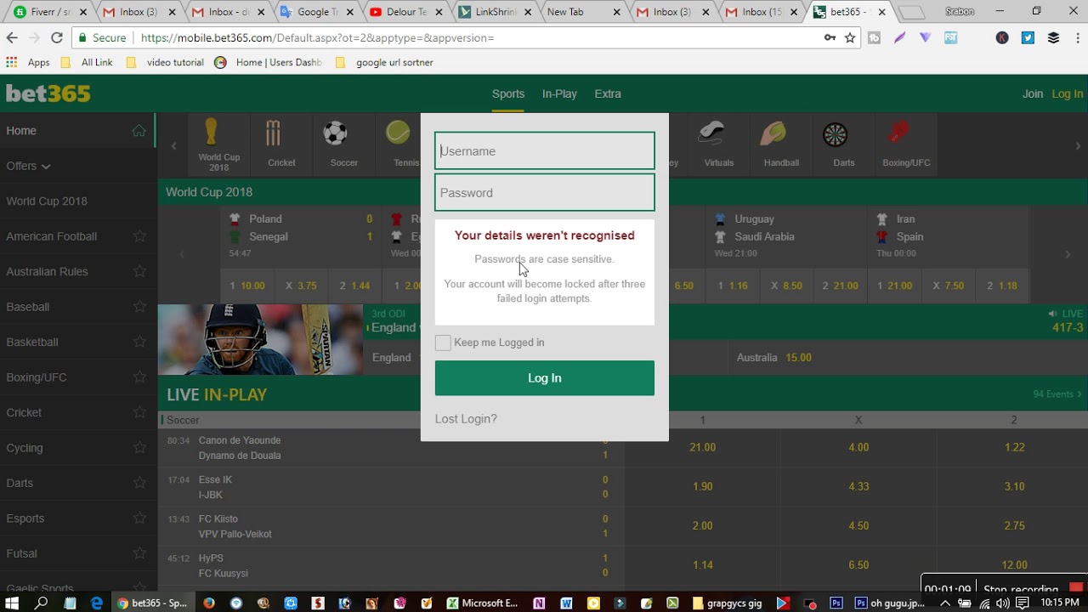Reload the page with browser refresh icon
The height and width of the screenshot is (612, 1088).
click(57, 37)
